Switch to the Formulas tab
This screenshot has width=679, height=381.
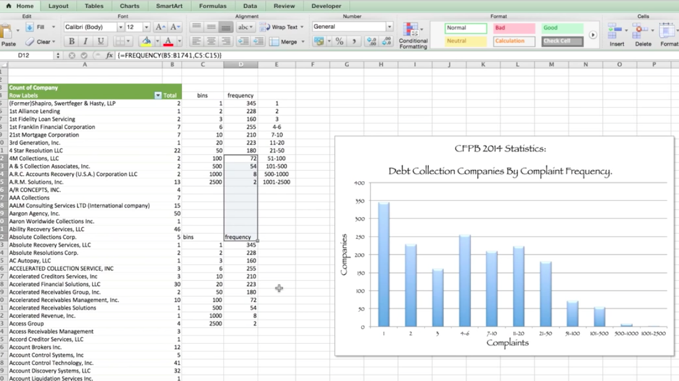pyautogui.click(x=212, y=6)
